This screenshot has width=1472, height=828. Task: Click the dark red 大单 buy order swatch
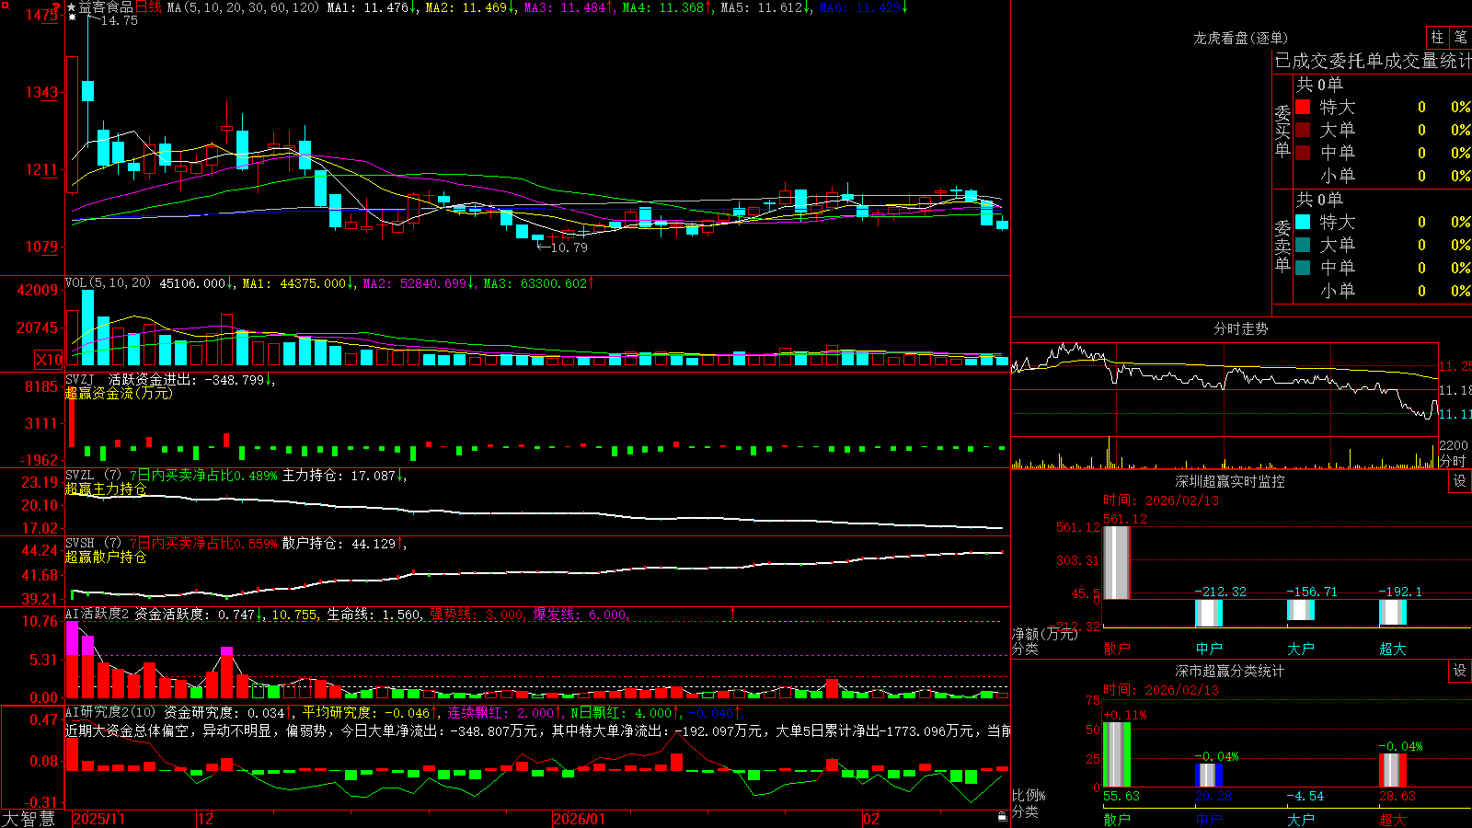(x=1303, y=130)
